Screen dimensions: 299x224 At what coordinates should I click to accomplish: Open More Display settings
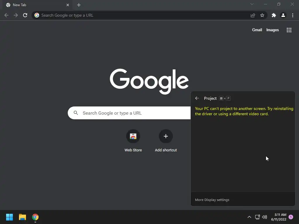click(212, 200)
